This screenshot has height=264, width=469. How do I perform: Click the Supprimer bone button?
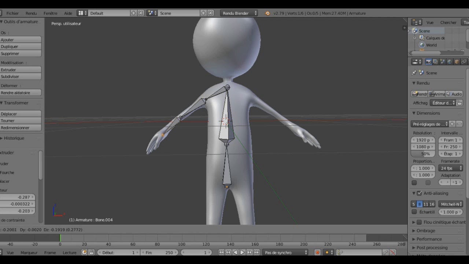pos(21,54)
